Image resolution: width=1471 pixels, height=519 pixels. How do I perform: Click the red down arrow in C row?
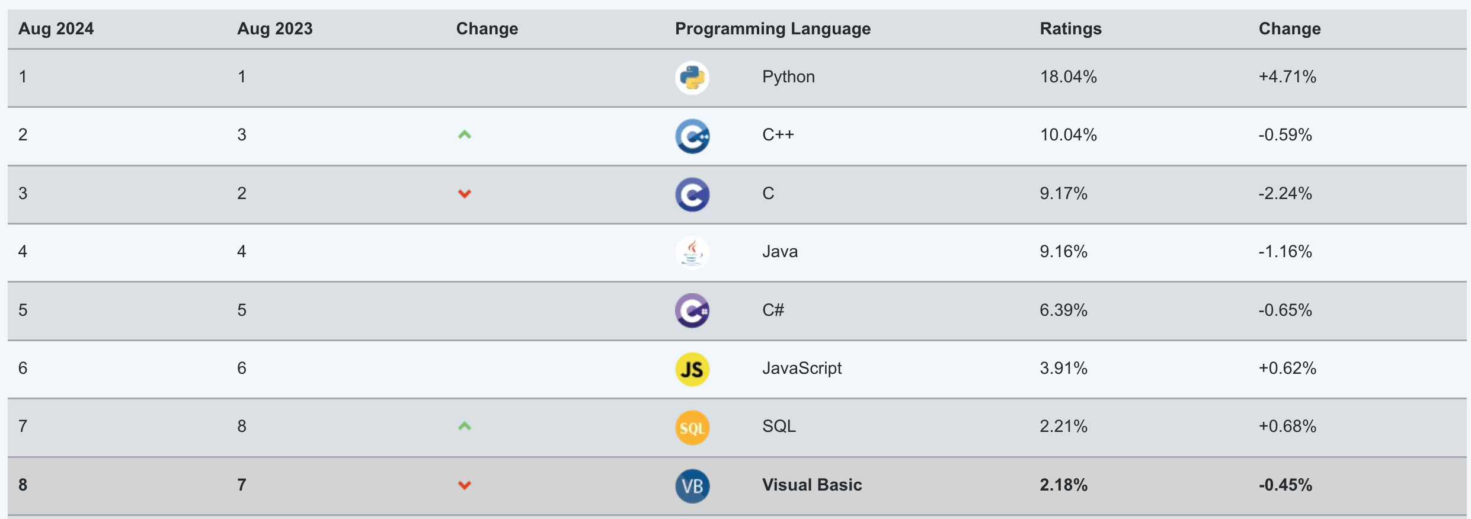[465, 194]
